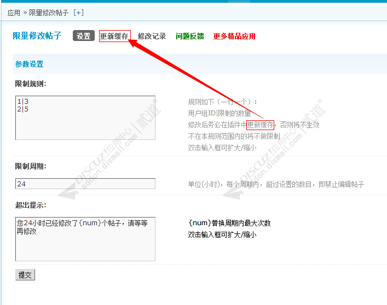
Task: Open the 修改记录 tab
Action: [152, 36]
